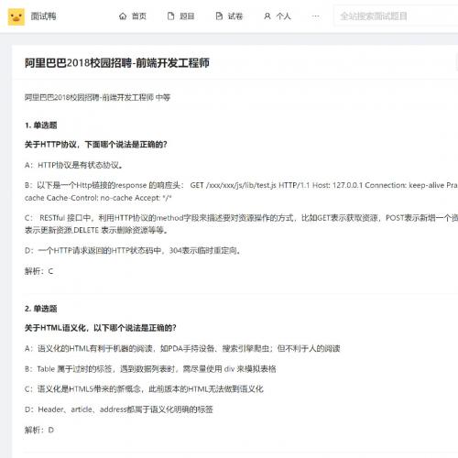This screenshot has height=458, width=458.
Task: Click the home icon beside 首页
Action: coord(123,16)
